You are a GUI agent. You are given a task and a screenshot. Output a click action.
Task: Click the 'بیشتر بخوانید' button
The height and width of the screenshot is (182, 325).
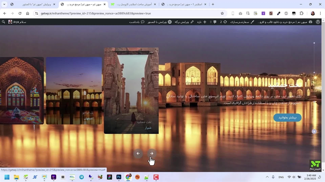point(287,118)
